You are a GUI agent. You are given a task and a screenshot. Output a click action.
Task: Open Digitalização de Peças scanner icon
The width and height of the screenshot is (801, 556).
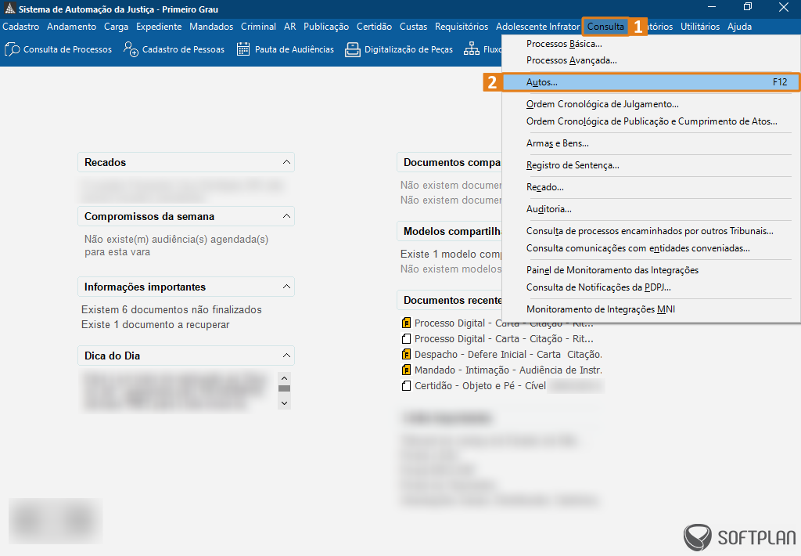pos(353,49)
